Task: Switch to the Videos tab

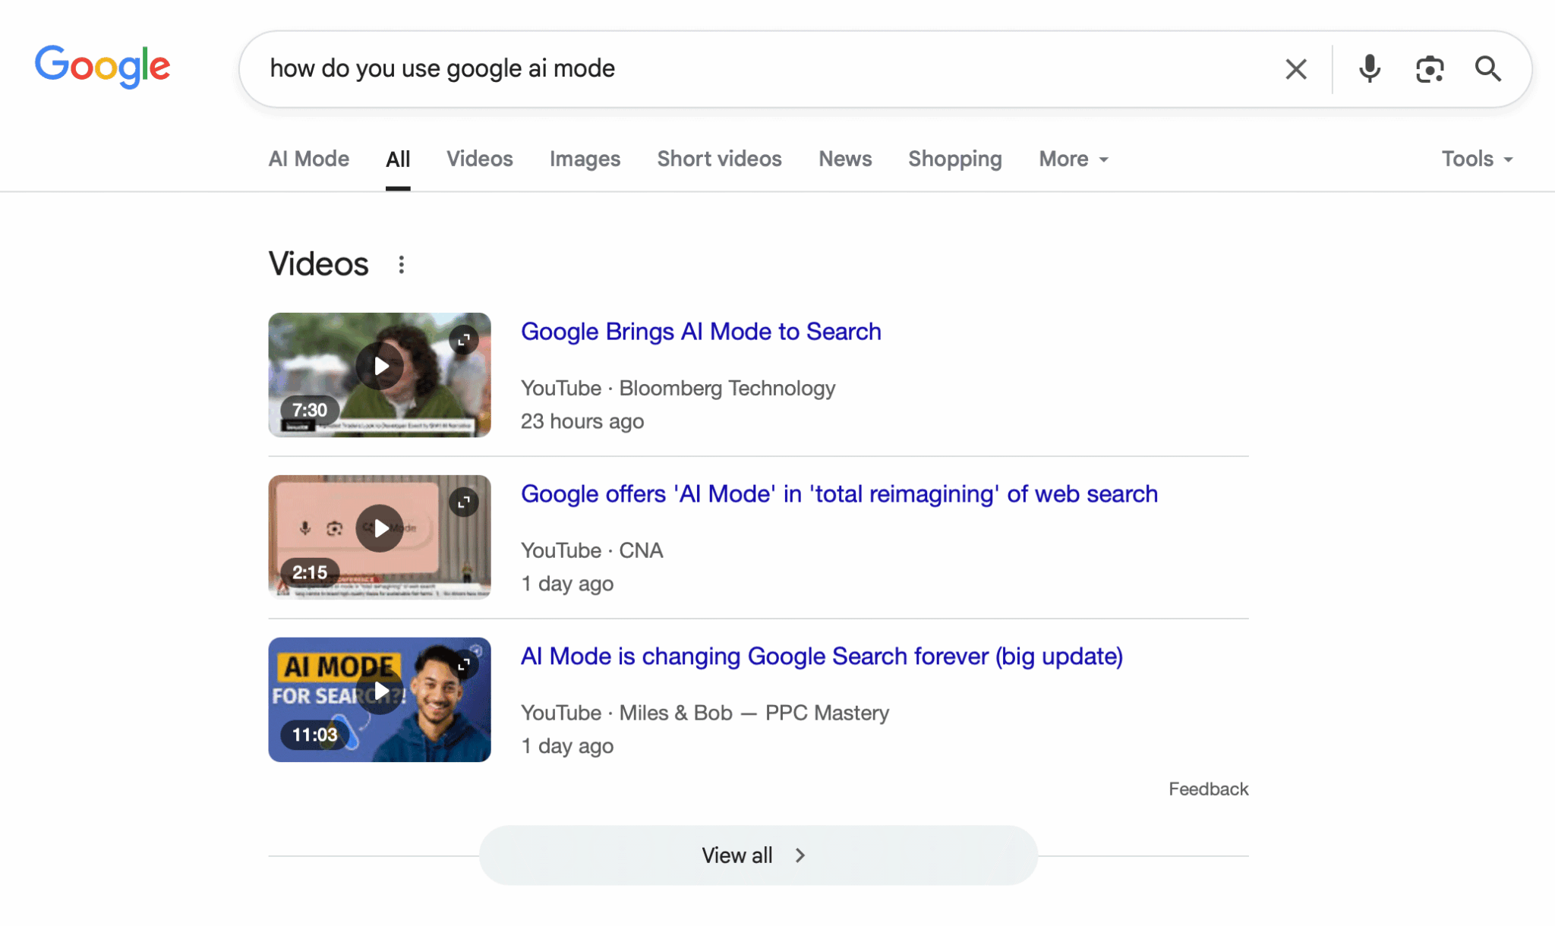Action: (x=480, y=159)
